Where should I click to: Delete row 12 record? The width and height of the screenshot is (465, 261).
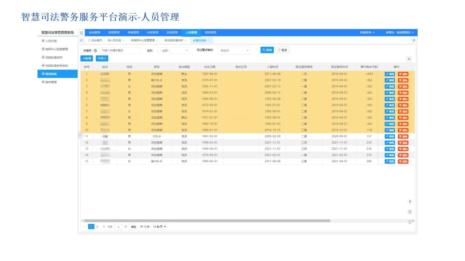tap(403, 143)
